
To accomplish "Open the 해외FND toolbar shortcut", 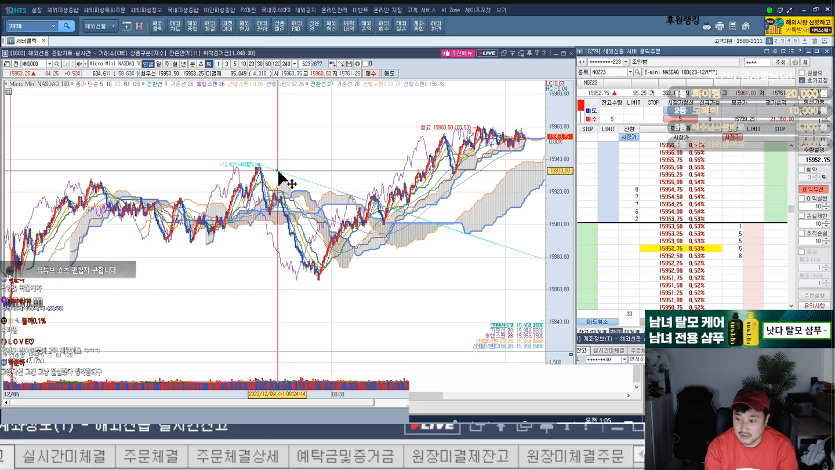I will coord(296,26).
